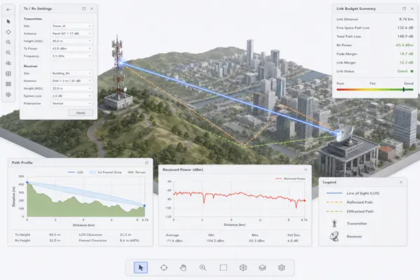The height and width of the screenshot is (280, 420).
Task: Choose the hand pan tool
Action: [183, 267]
